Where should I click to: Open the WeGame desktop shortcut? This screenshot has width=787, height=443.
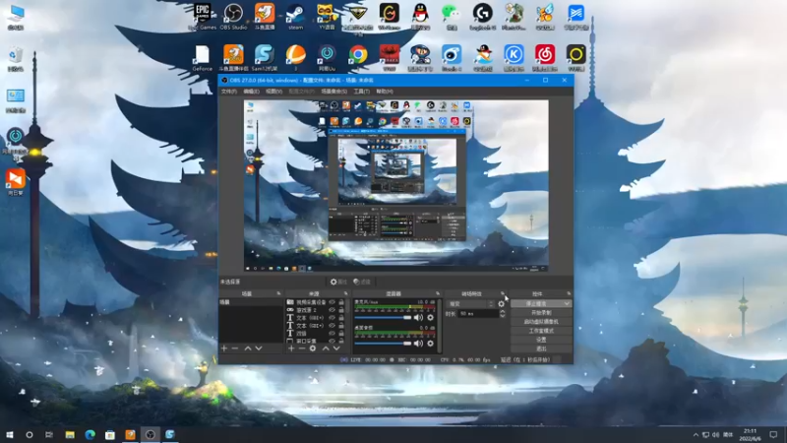(389, 16)
